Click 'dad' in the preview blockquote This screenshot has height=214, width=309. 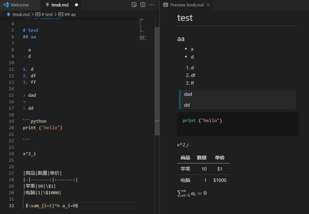[188, 94]
